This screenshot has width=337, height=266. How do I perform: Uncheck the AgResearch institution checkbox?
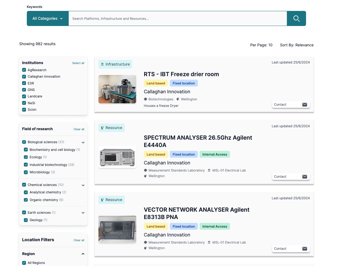tap(24, 70)
